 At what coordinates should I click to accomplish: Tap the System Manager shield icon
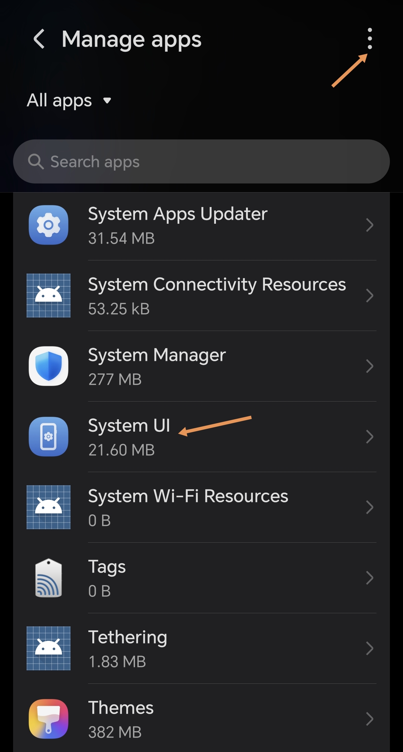[49, 366]
